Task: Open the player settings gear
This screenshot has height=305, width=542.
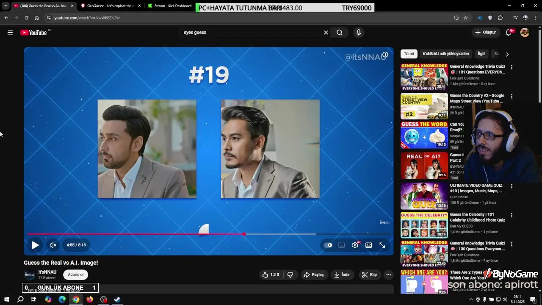Action: pyautogui.click(x=355, y=245)
